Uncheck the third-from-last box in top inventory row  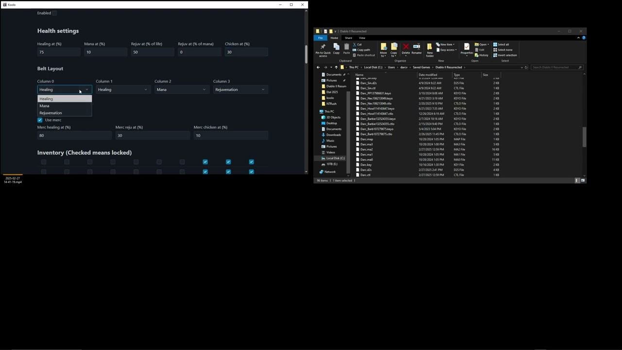(205, 162)
